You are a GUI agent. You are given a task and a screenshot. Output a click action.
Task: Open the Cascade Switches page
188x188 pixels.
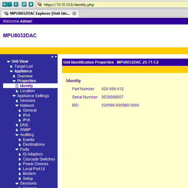click(x=39, y=159)
